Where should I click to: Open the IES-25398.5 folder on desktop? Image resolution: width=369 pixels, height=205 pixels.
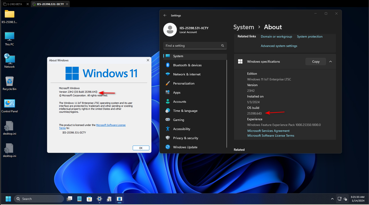(10, 16)
